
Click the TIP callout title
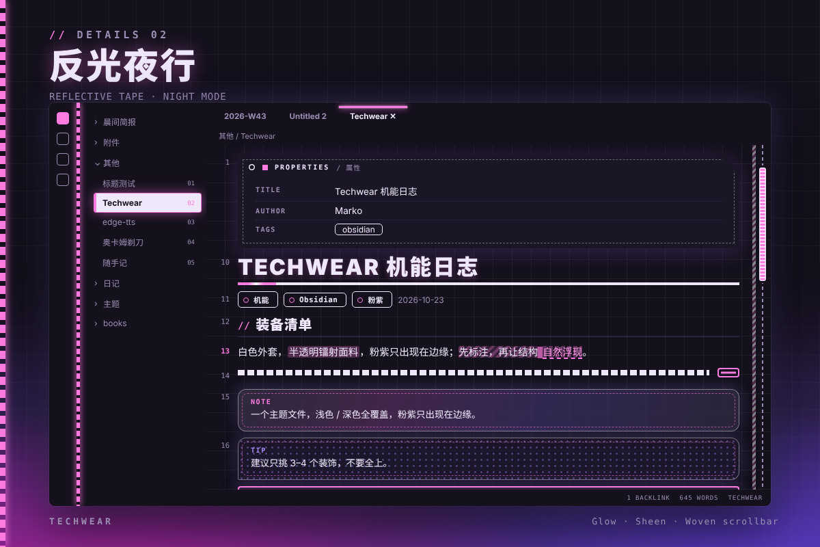tap(258, 451)
